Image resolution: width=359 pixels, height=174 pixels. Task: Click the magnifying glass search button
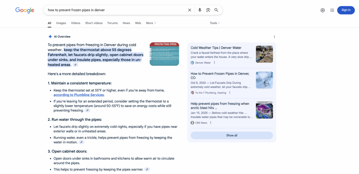[216, 10]
